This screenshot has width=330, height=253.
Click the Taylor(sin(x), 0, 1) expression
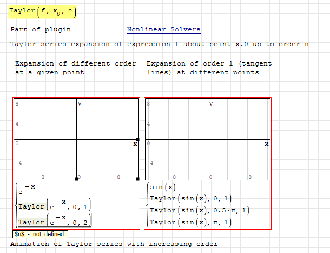[x=190, y=199]
